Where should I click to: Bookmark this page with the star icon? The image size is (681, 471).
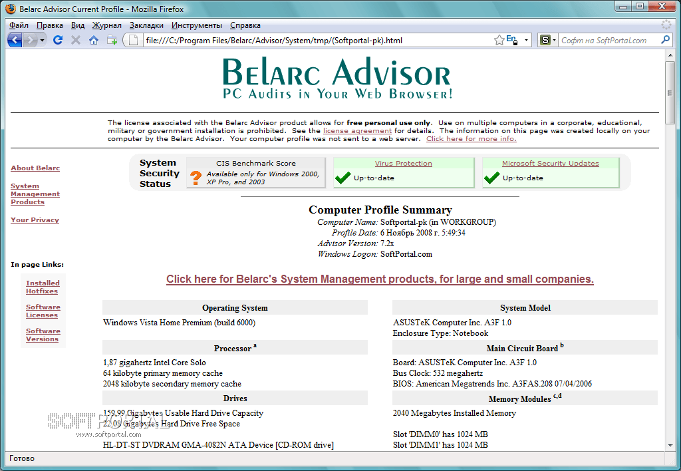click(499, 41)
